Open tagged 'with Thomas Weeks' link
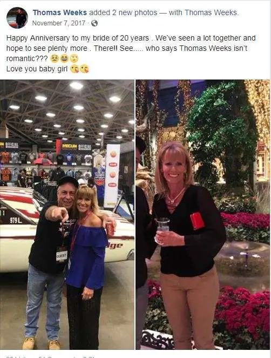 pyautogui.click(x=204, y=12)
